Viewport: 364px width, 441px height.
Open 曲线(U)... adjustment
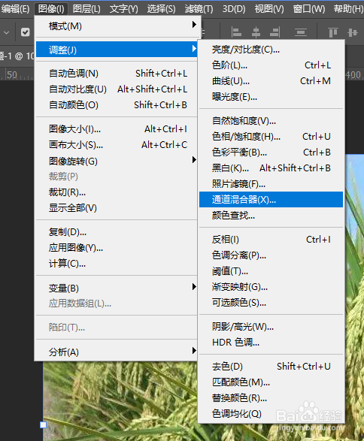pos(271,81)
